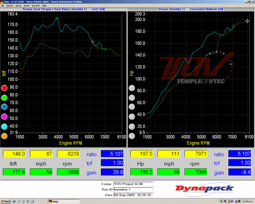Click the green square tray icon
Viewport: 255px width, 204px height.
click(x=239, y=201)
